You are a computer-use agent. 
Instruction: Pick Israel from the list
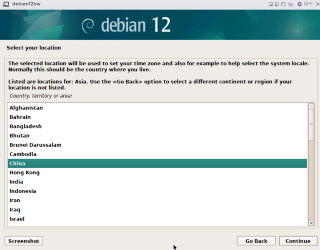17,219
